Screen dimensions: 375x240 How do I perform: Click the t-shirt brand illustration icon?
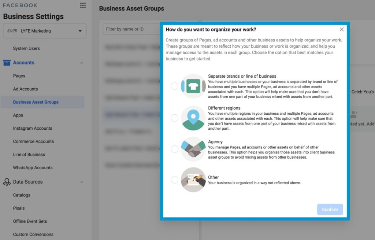[x=193, y=86]
